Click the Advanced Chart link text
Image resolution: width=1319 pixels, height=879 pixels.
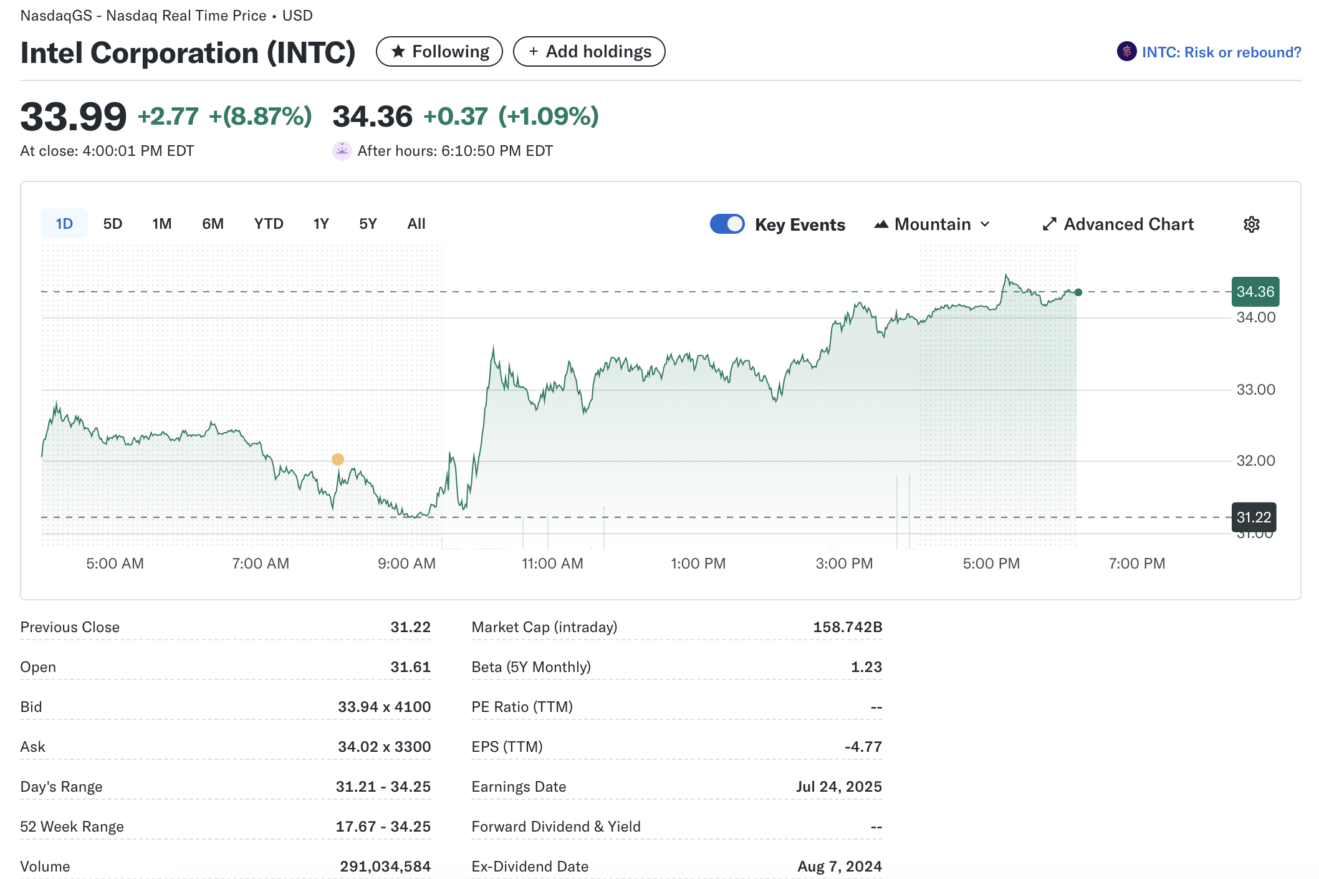(x=1128, y=224)
